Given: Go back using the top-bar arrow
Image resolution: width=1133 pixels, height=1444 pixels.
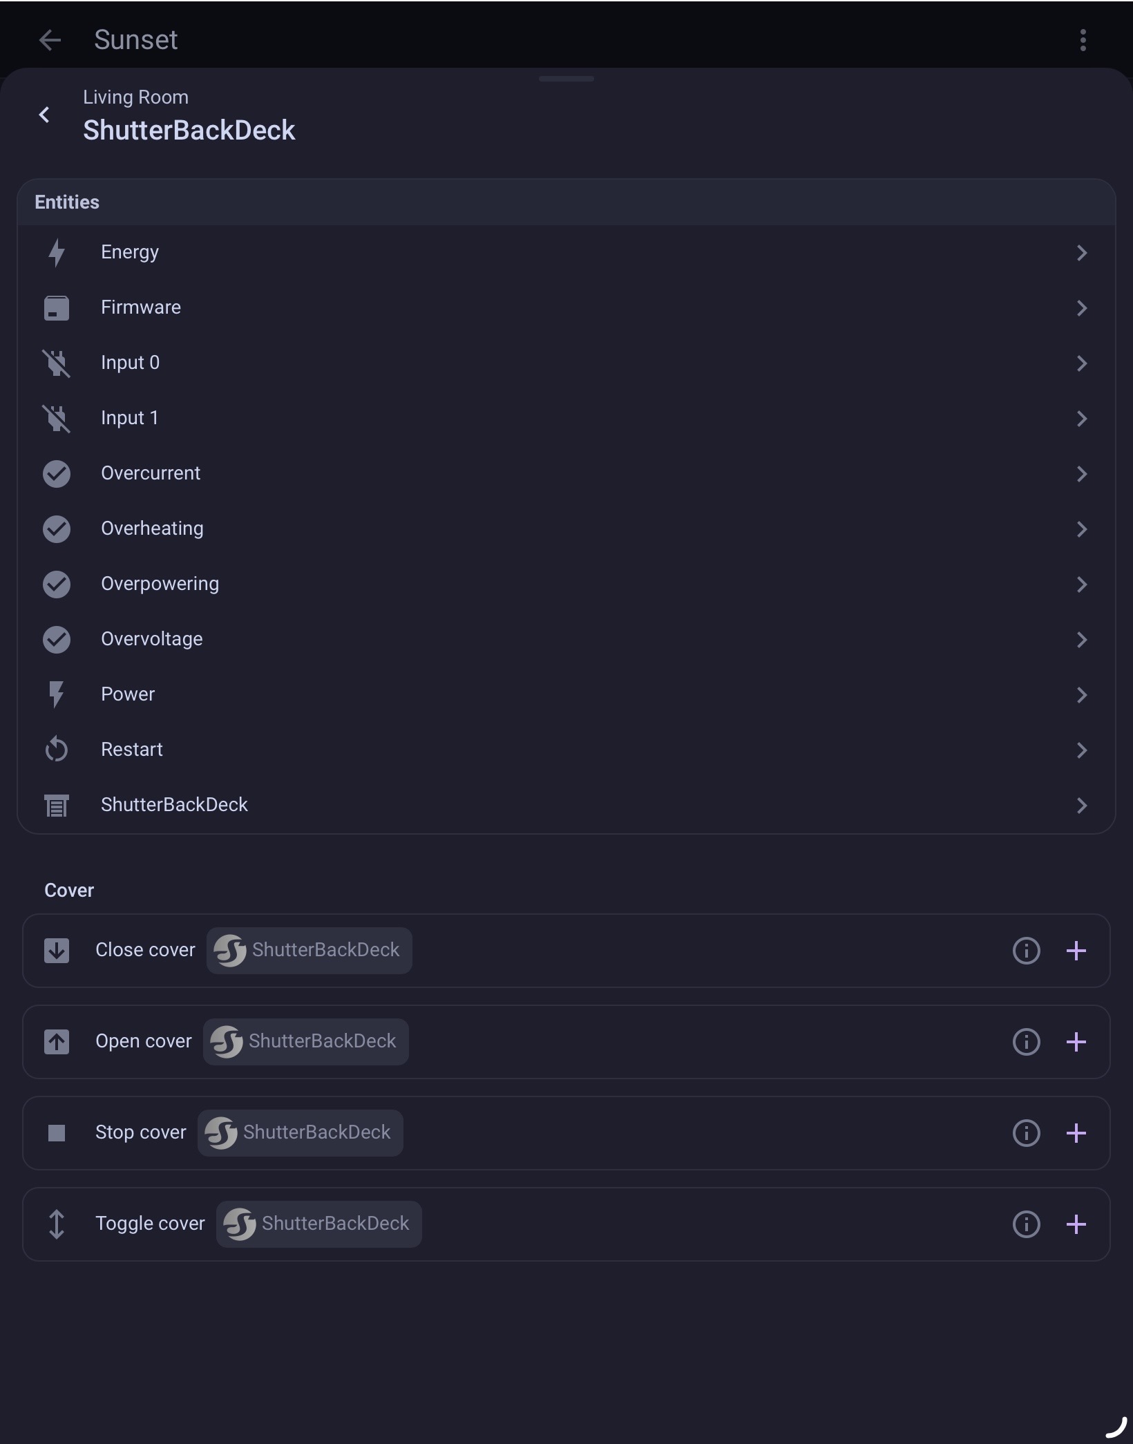Looking at the screenshot, I should click(x=50, y=40).
